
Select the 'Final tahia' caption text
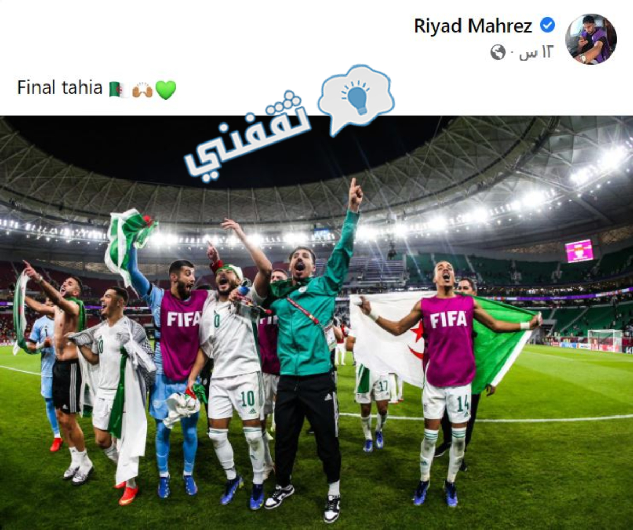60,88
